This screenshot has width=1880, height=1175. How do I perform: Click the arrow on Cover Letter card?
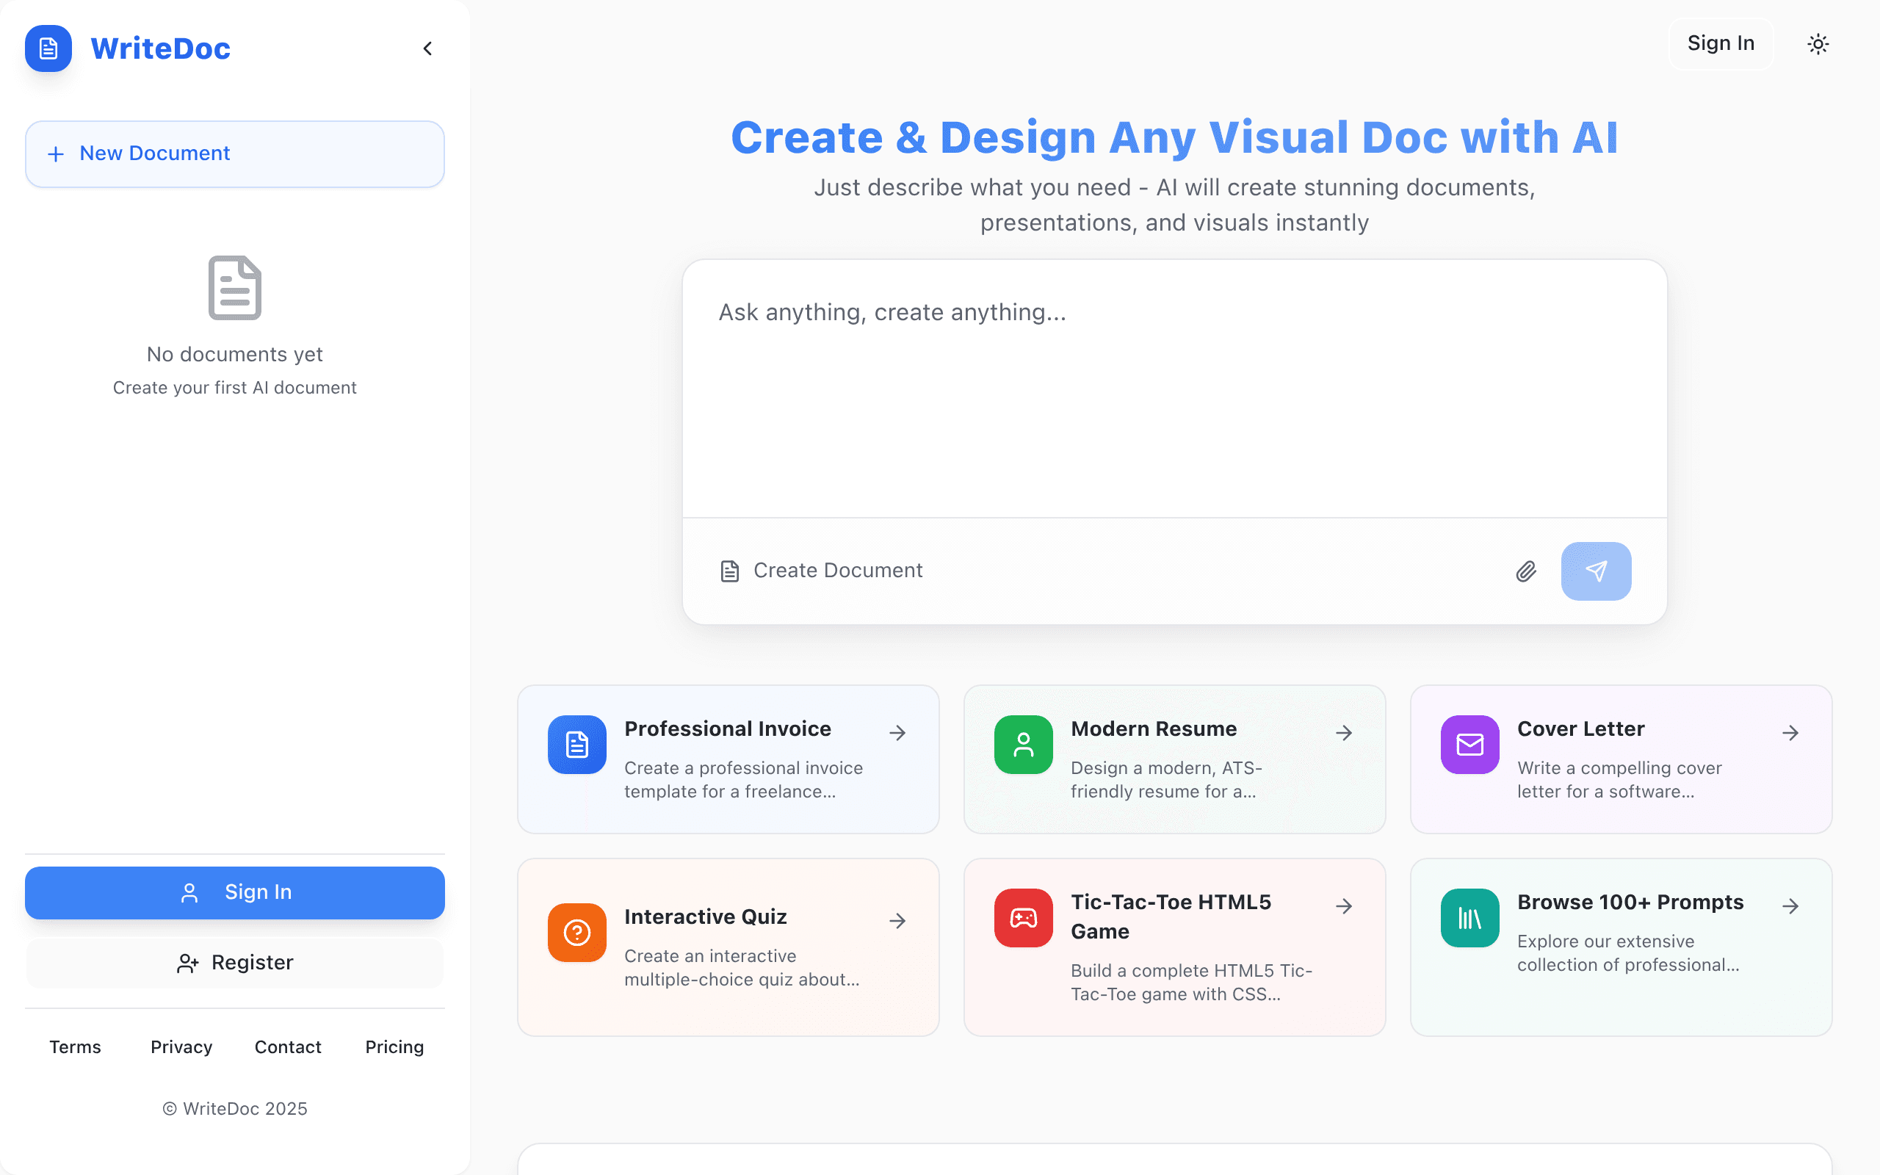(1790, 733)
